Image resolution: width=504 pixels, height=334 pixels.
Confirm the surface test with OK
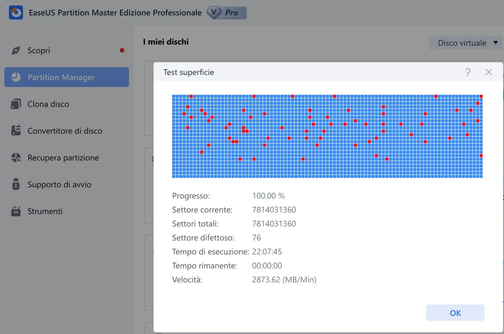(x=455, y=313)
